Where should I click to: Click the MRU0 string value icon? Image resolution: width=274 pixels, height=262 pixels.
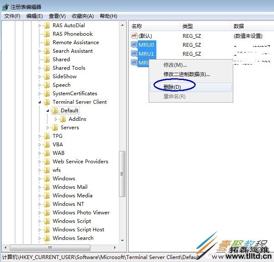pyautogui.click(x=134, y=44)
